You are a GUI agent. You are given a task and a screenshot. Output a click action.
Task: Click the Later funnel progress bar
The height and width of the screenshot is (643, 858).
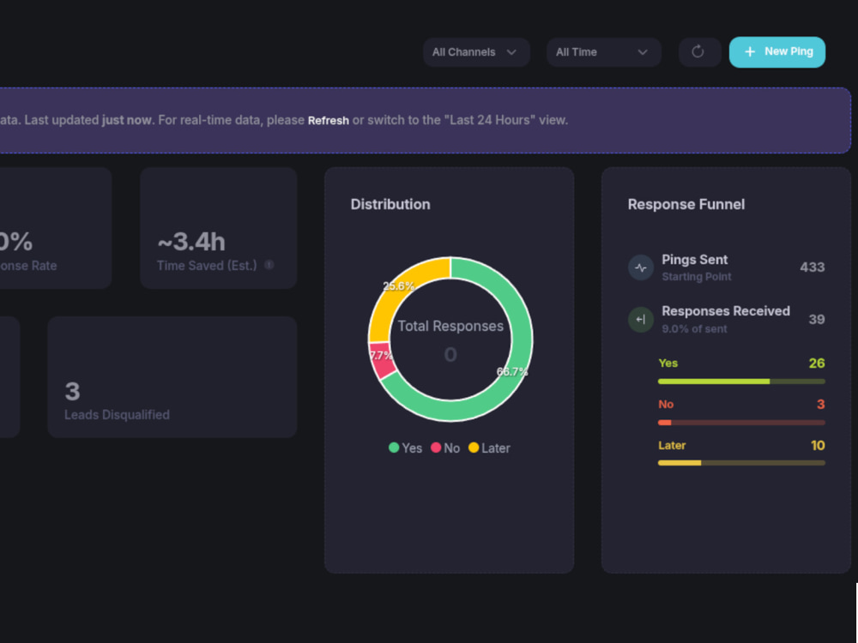click(741, 463)
